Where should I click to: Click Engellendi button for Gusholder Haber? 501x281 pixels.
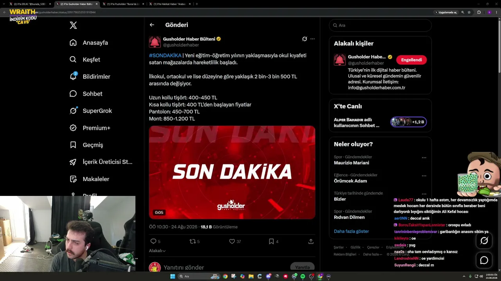coord(411,60)
